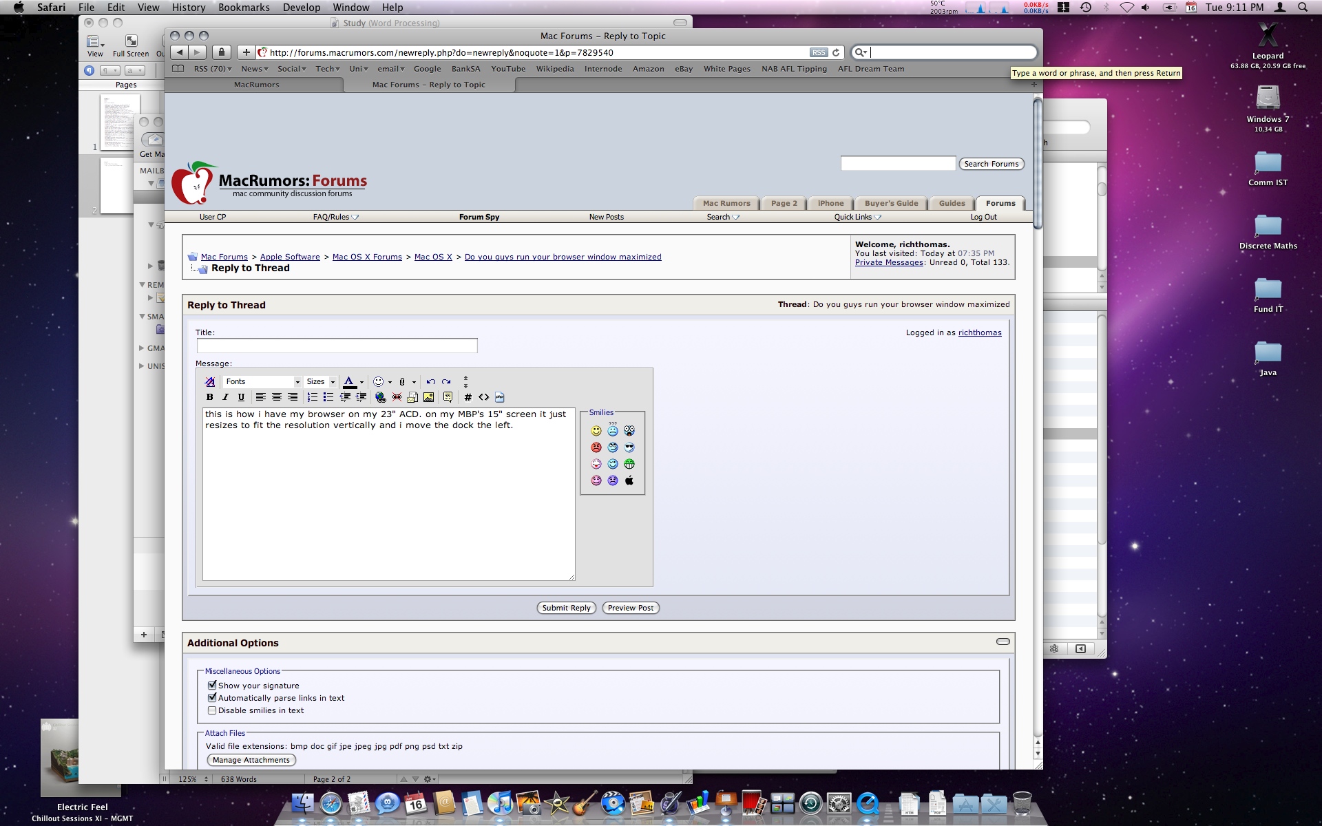Click in the forum search text field
Image resolution: width=1322 pixels, height=826 pixels.
click(x=898, y=163)
